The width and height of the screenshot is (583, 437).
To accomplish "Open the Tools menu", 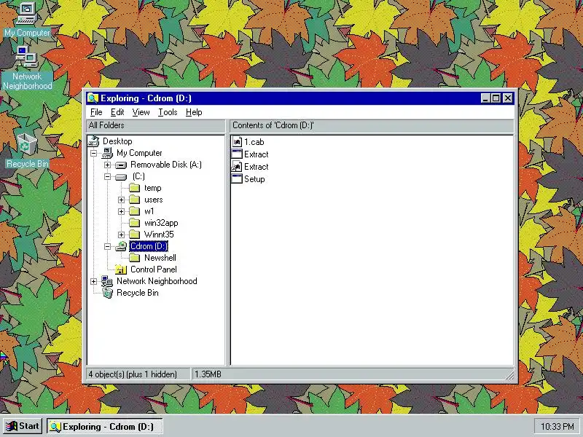I will click(168, 112).
